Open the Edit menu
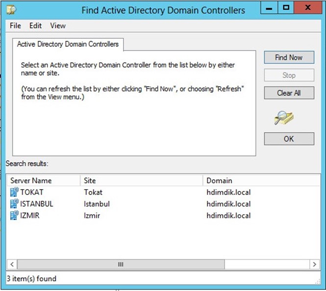The height and width of the screenshot is (291, 326). tap(35, 26)
